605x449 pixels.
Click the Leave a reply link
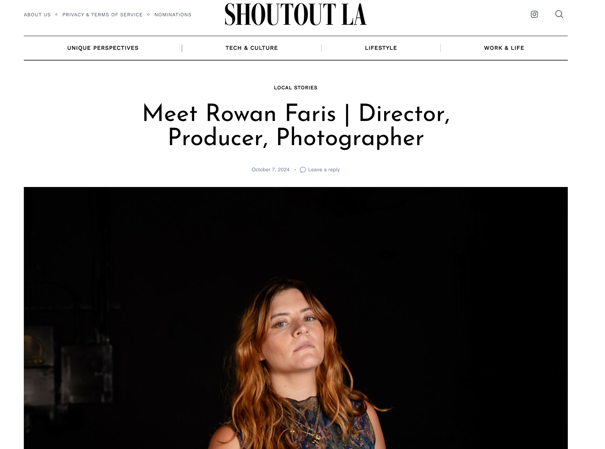coord(324,170)
